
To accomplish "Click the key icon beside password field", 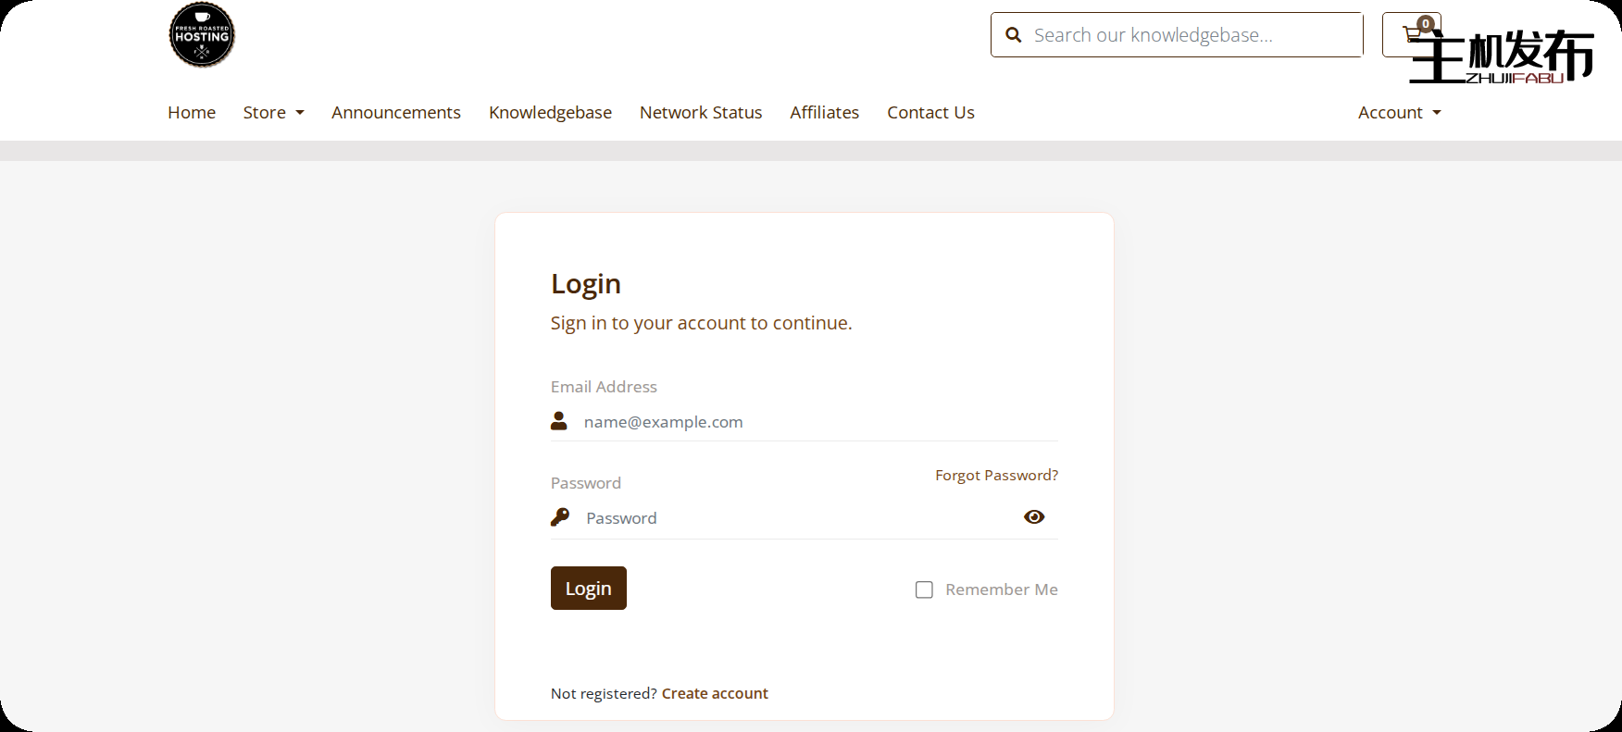I will pyautogui.click(x=560, y=517).
